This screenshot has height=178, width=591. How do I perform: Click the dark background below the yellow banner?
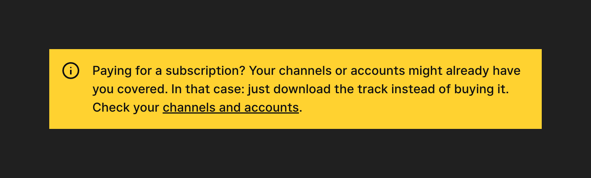295,153
